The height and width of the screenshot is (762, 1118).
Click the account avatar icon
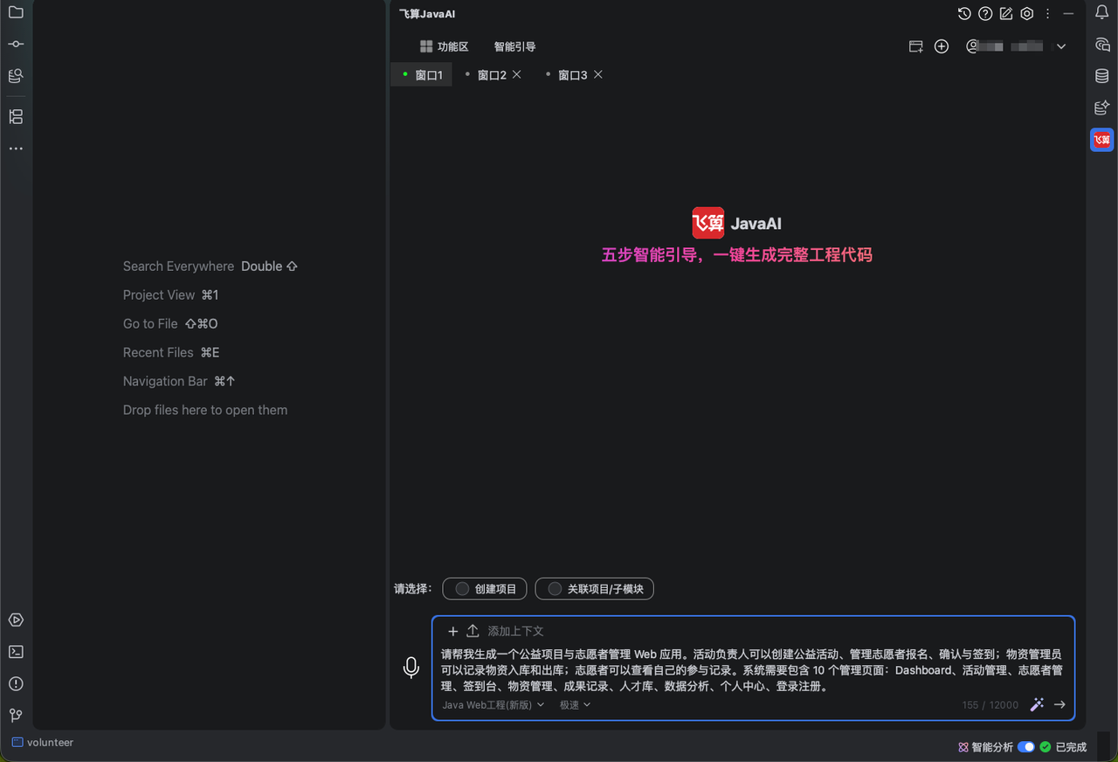coord(972,46)
